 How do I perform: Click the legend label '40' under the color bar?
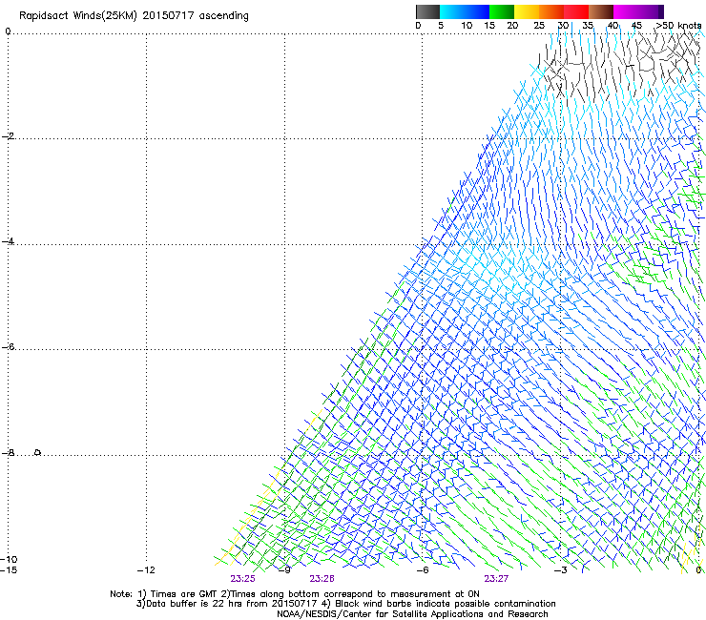pos(613,25)
